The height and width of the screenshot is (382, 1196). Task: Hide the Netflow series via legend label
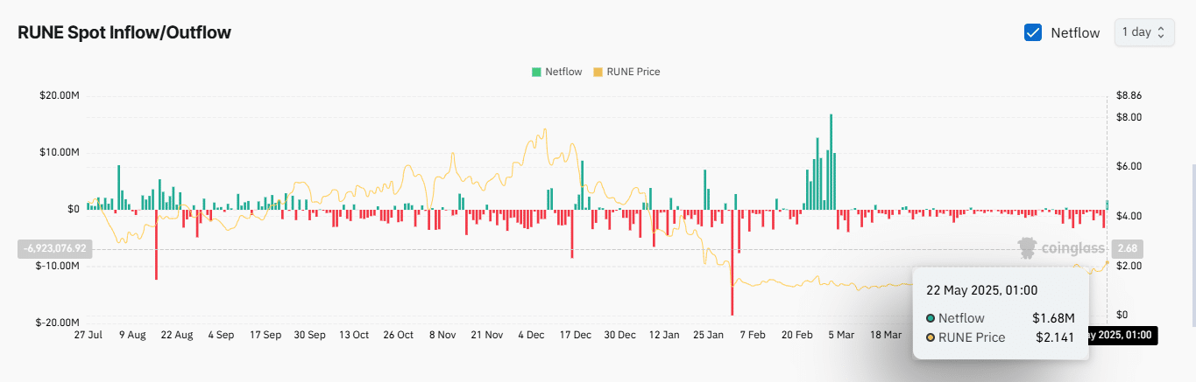pos(563,72)
